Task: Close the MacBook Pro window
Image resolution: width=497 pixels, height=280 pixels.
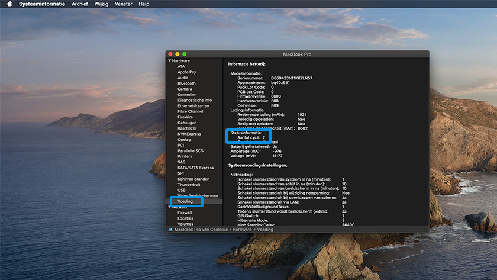Action: point(170,54)
